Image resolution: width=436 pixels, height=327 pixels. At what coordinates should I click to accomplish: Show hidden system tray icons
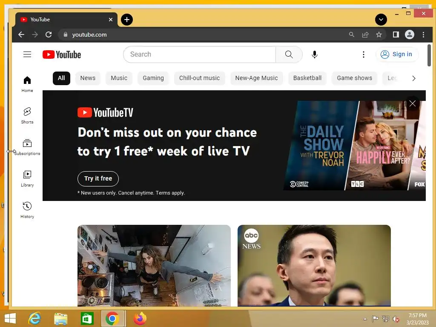click(365, 319)
